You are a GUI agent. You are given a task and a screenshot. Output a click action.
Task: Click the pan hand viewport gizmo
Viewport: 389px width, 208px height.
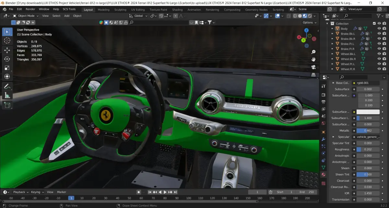click(313, 59)
